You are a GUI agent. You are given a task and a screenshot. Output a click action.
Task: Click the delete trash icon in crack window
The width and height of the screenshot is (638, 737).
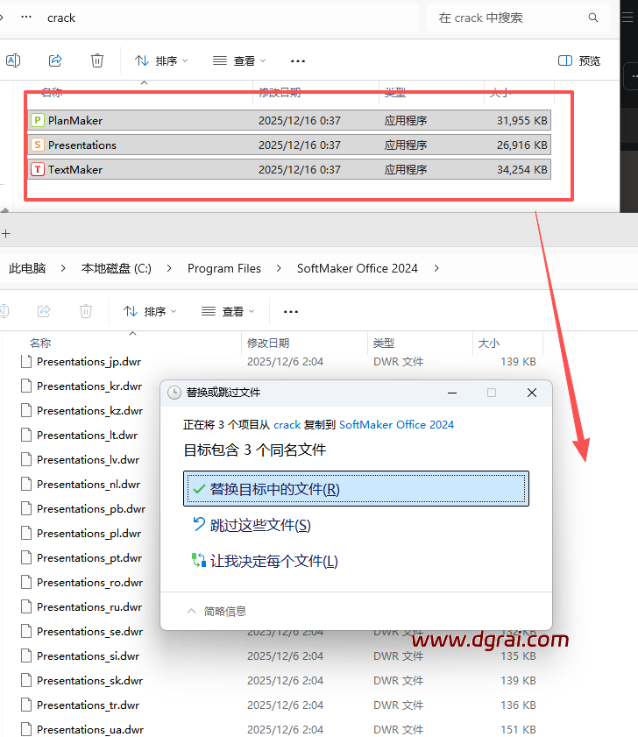click(97, 60)
